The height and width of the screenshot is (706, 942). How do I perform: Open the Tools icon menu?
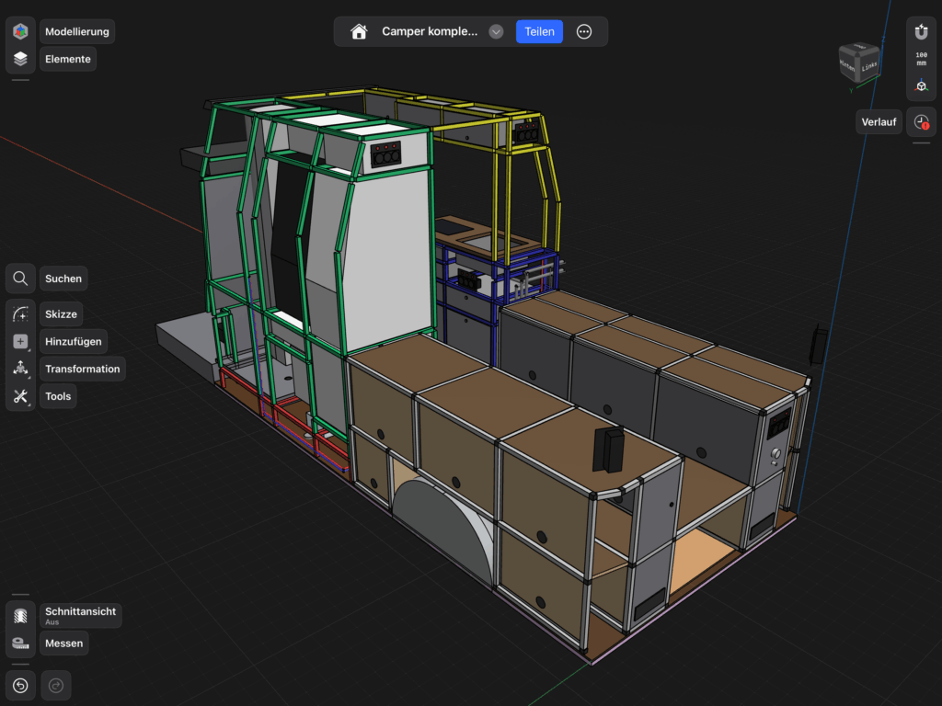point(20,396)
